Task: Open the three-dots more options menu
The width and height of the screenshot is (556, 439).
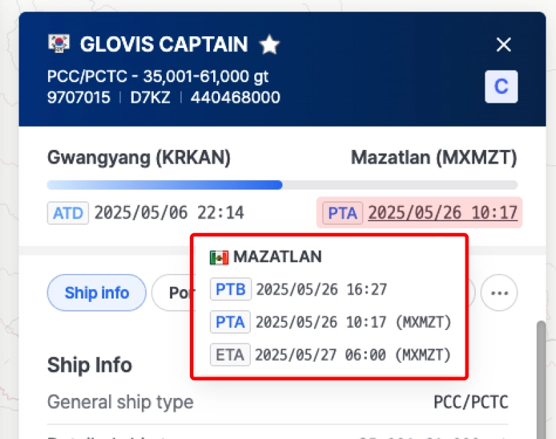Action: pos(499,293)
